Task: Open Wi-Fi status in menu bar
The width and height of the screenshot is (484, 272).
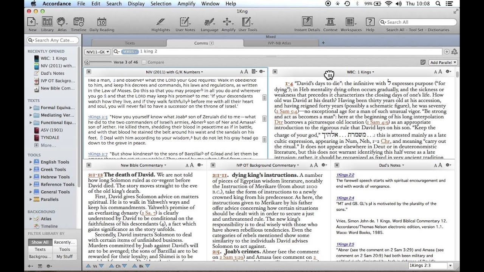Action: click(x=388, y=3)
